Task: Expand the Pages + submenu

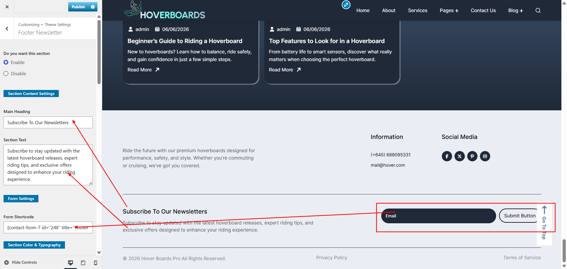Action: click(449, 10)
